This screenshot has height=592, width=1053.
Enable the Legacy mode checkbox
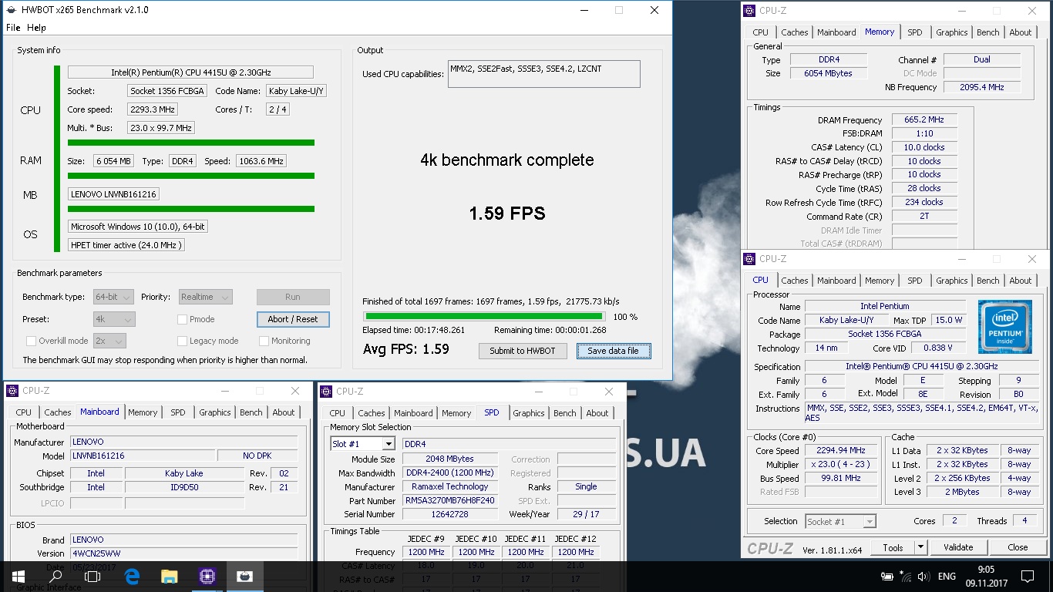click(x=183, y=341)
